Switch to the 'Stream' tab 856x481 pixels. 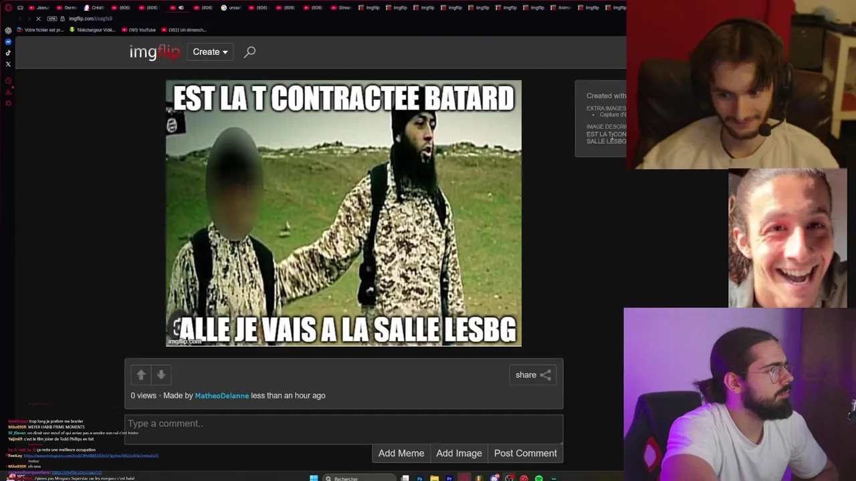[x=341, y=7]
